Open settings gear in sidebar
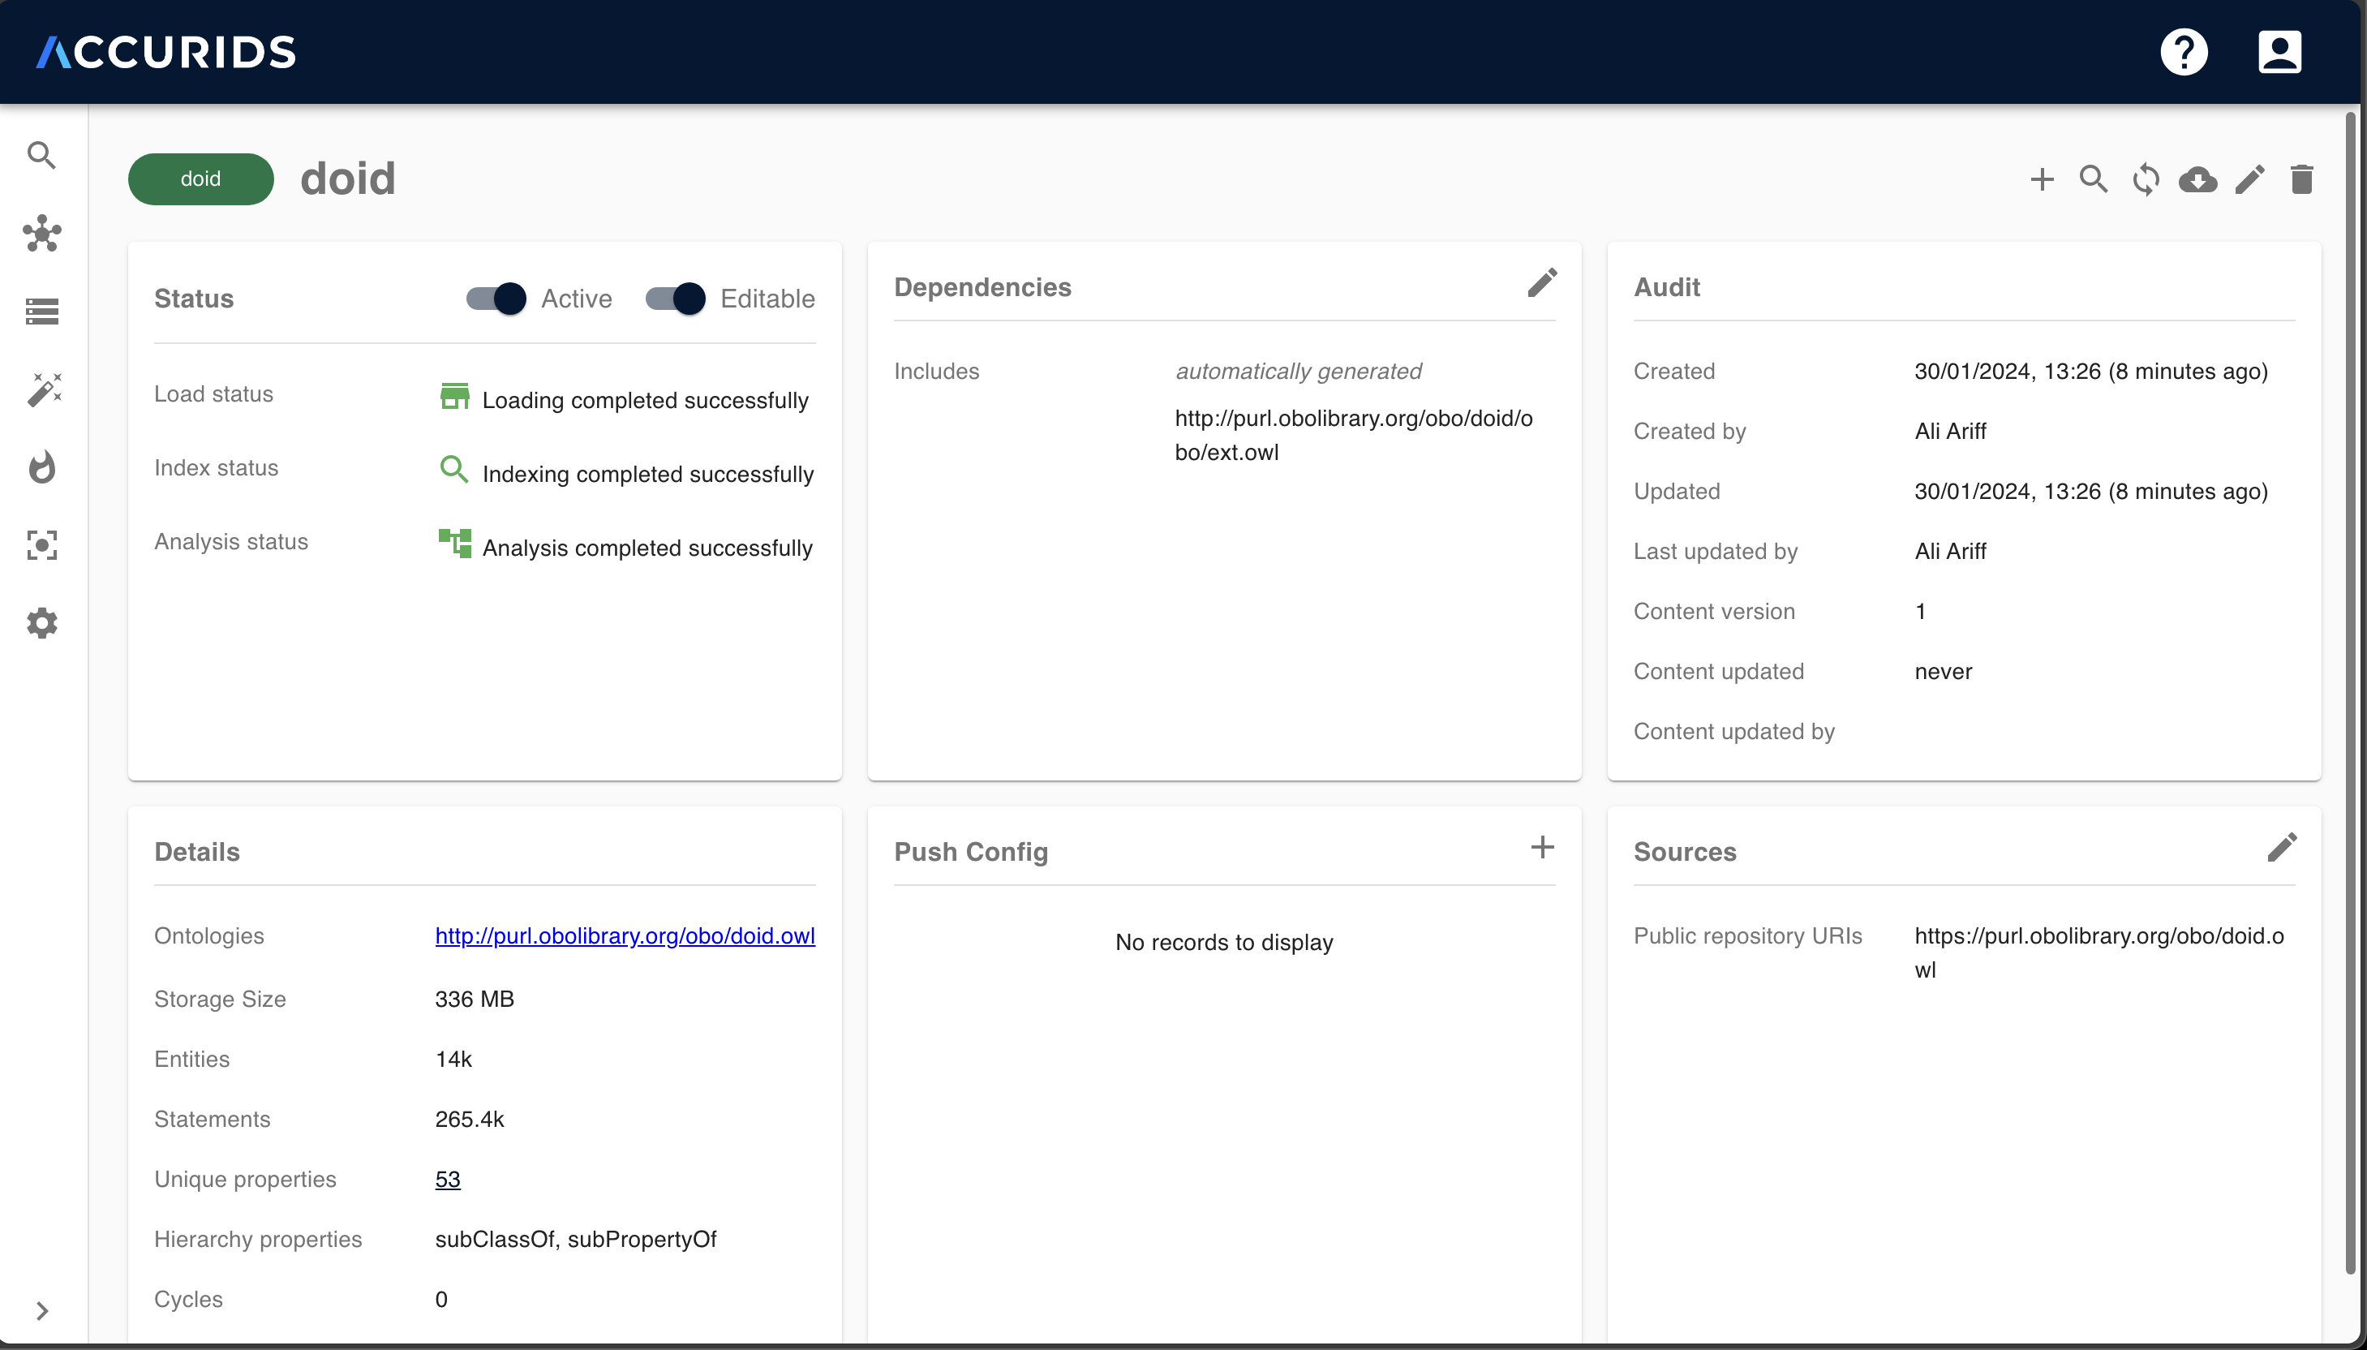The image size is (2367, 1350). (x=41, y=623)
